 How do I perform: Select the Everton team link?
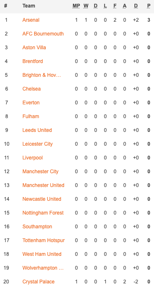coord(31,103)
